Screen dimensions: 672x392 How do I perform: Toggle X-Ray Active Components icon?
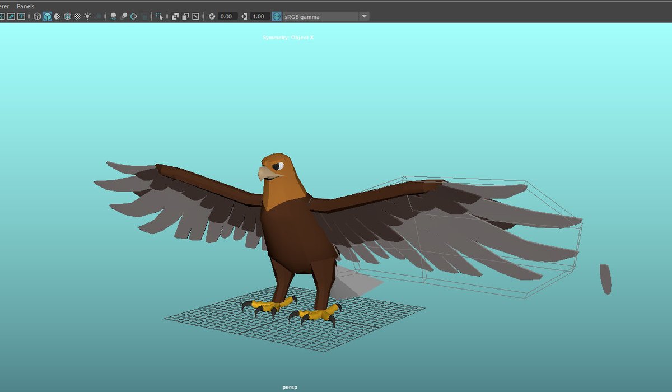(185, 16)
